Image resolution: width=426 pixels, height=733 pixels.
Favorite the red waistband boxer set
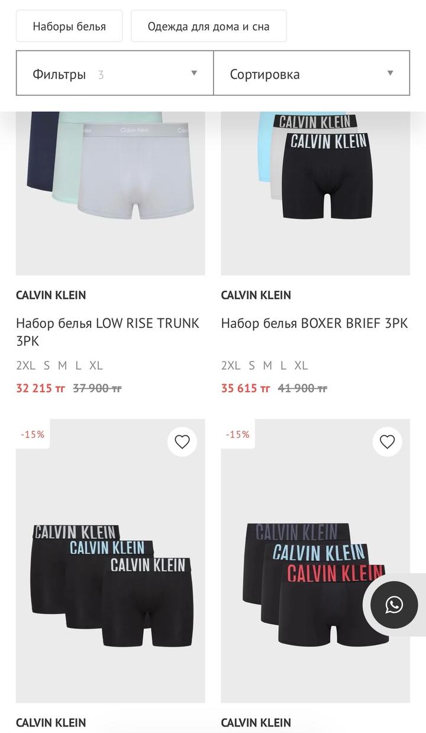pos(387,442)
